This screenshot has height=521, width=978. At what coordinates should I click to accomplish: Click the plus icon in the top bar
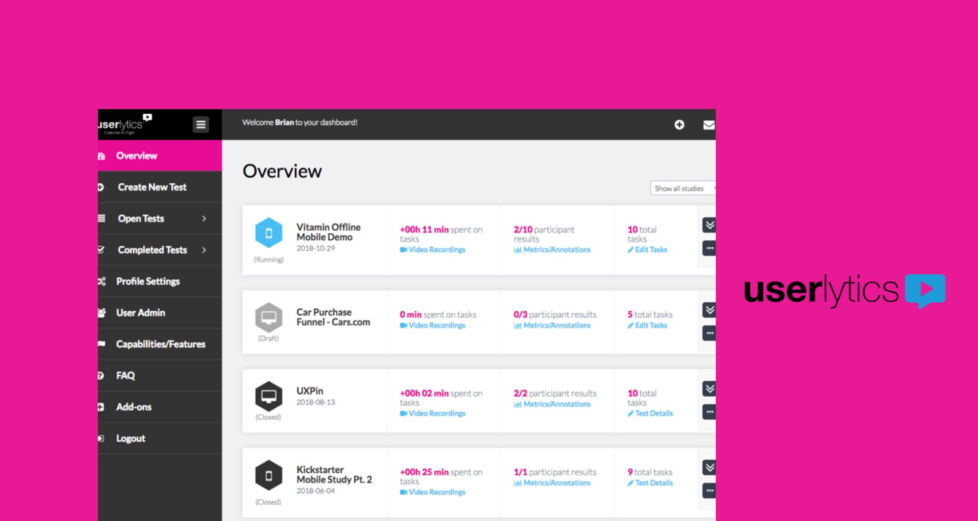679,124
